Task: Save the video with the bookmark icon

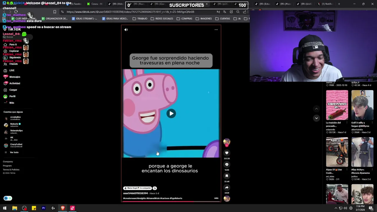Action: (227, 176)
